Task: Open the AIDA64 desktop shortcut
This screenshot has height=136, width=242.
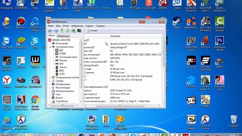Action: 163,5
